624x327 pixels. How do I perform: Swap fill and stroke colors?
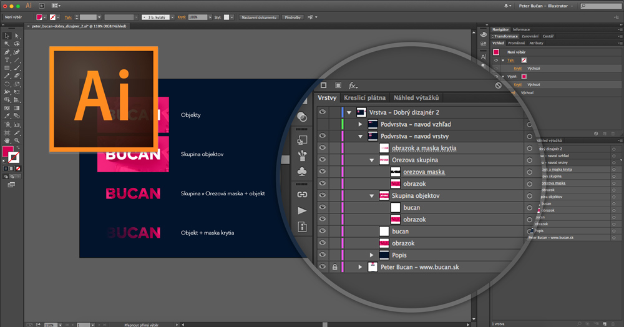click(18, 148)
